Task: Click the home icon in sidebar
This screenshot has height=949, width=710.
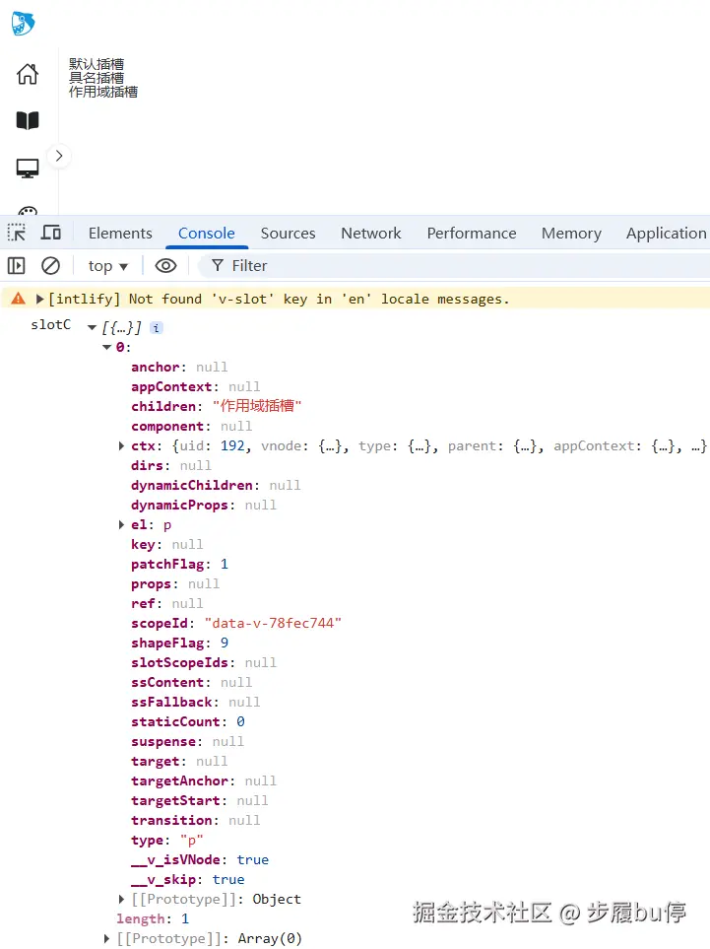Action: pos(28,74)
